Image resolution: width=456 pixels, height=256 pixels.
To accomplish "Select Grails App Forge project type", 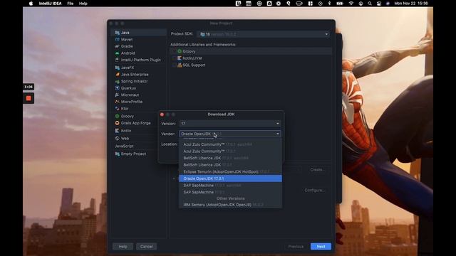I will pyautogui.click(x=135, y=123).
